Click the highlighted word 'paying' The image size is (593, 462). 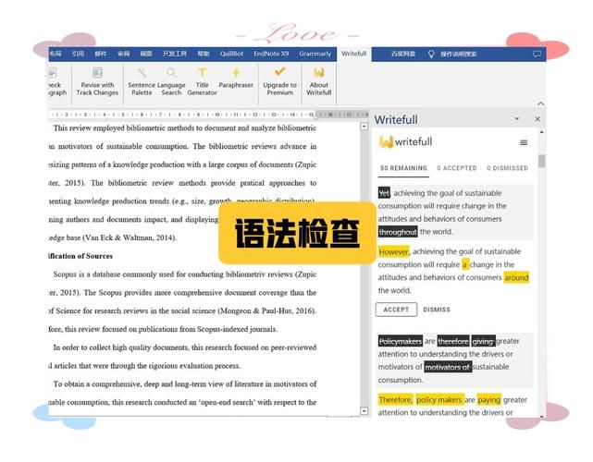pos(488,400)
